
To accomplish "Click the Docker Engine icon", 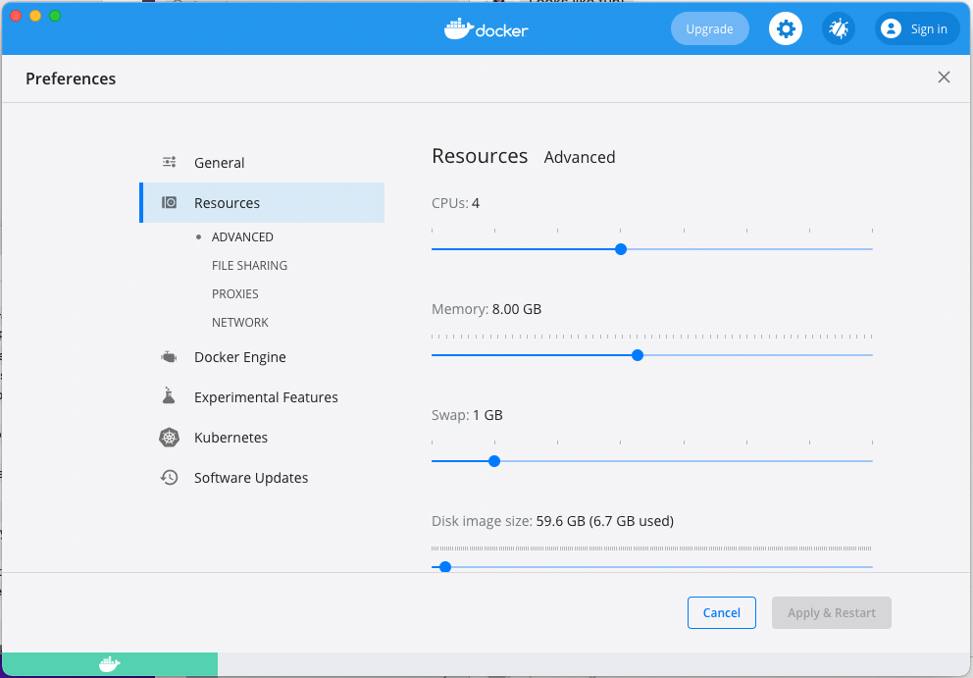I will [x=170, y=357].
